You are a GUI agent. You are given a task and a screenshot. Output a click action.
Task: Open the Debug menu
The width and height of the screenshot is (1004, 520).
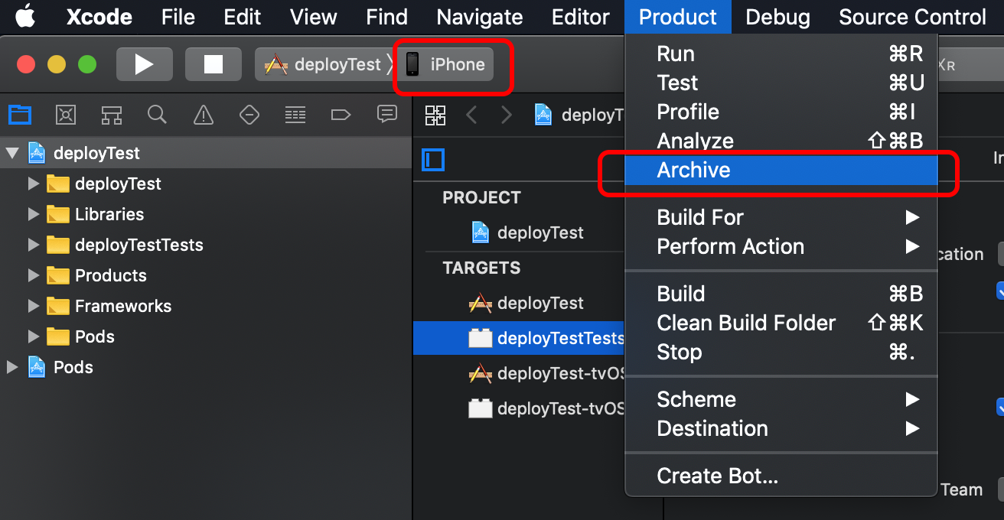click(777, 17)
